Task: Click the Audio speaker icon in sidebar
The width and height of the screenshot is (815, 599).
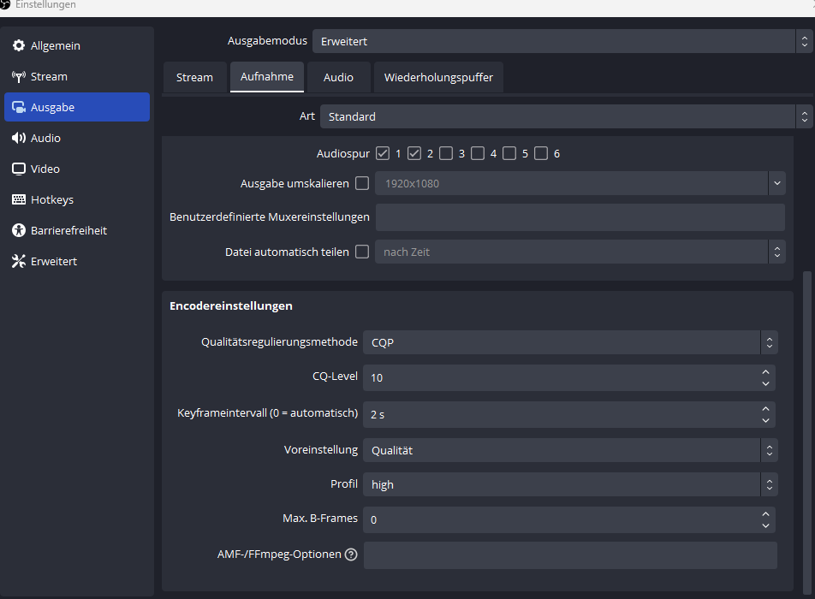Action: click(19, 138)
